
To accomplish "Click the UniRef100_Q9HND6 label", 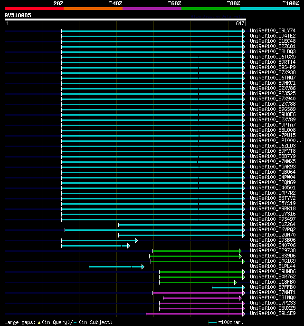I will pyautogui.click(x=273, y=271).
